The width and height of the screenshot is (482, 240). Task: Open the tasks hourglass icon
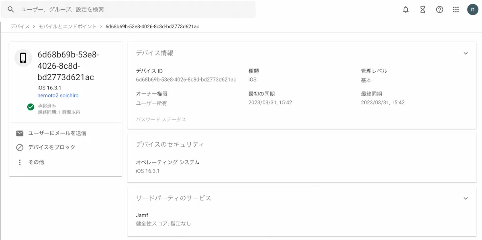coord(423,10)
